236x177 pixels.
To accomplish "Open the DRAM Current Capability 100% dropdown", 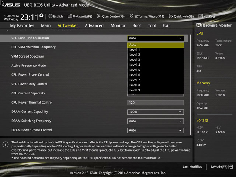I will tap(156, 112).
